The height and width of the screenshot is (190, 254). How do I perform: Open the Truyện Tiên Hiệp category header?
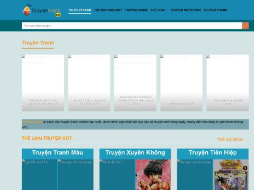click(213, 153)
